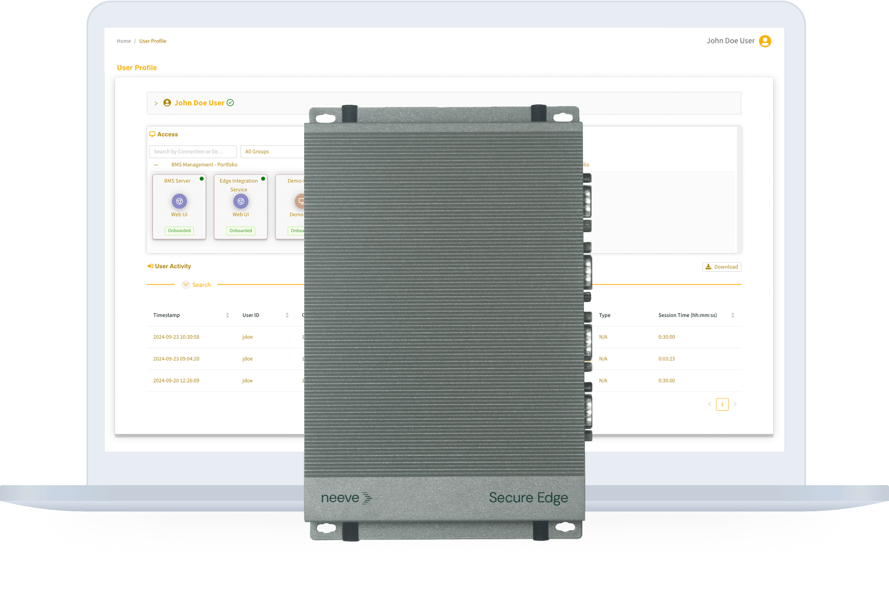Click the User Profile breadcrumb
Screen dimensions: 889x613
[153, 41]
